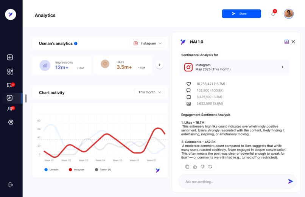Thumbs up the AI response
The width and height of the screenshot is (305, 197).
click(195, 167)
